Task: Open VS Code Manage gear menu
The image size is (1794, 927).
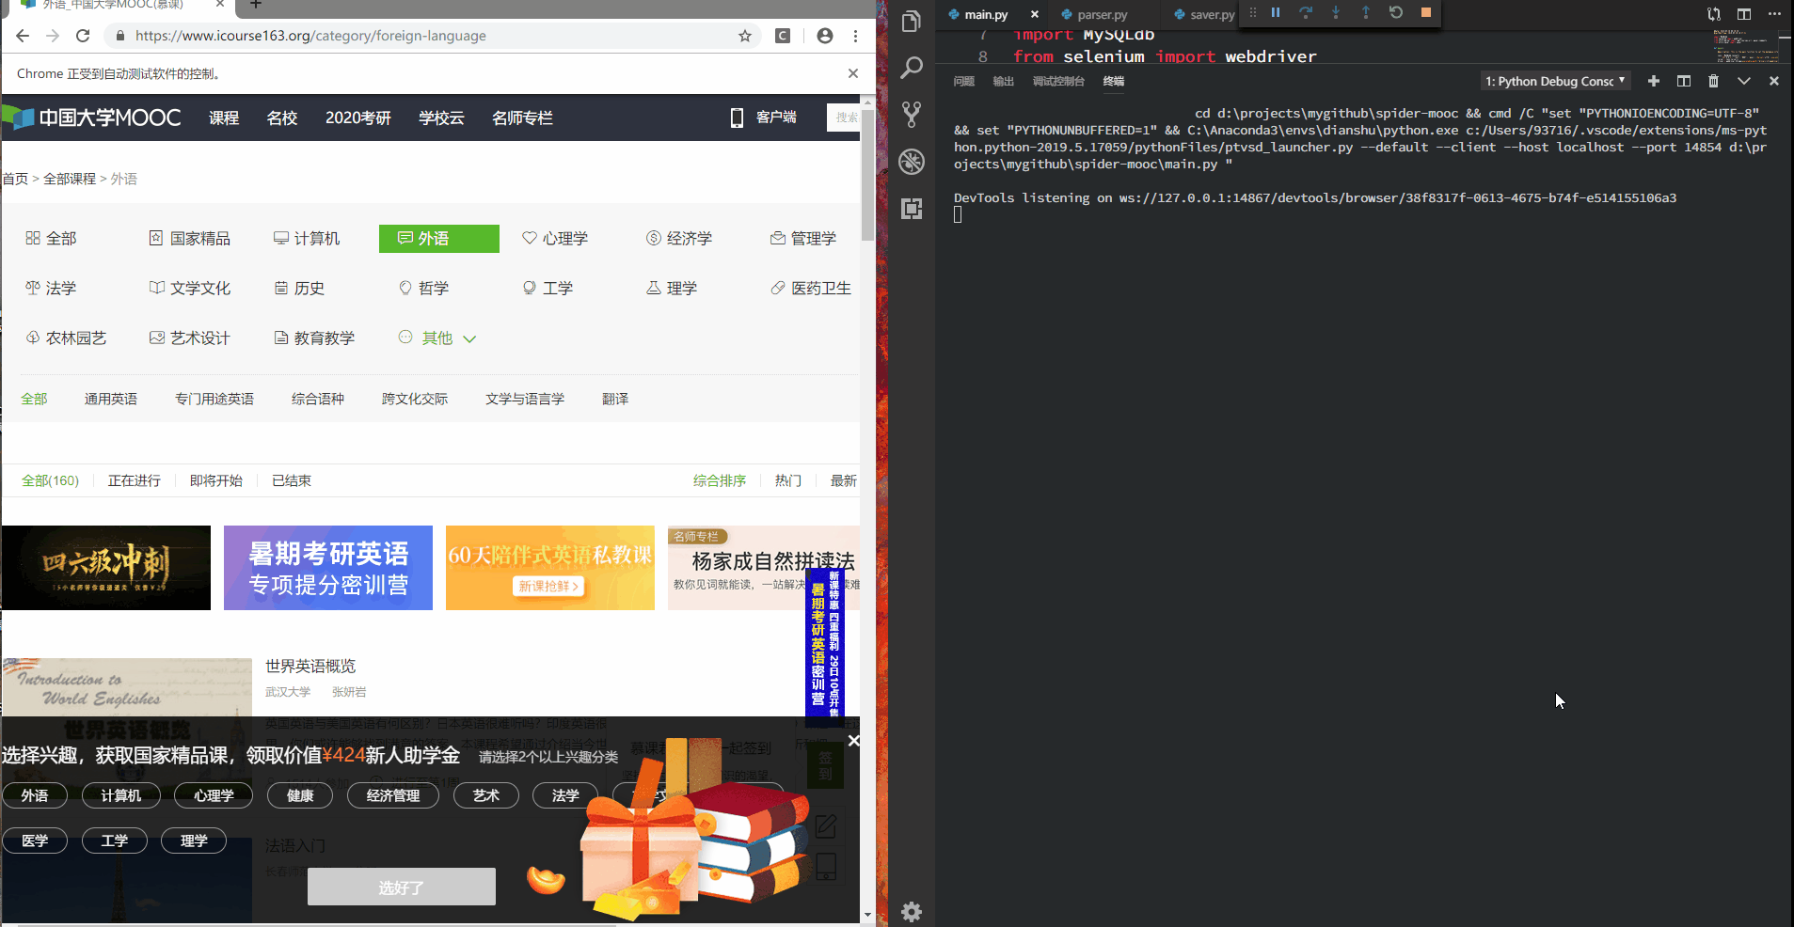Action: coord(911,911)
